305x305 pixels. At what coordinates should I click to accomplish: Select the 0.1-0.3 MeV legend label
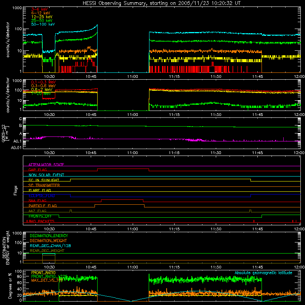(43, 82)
